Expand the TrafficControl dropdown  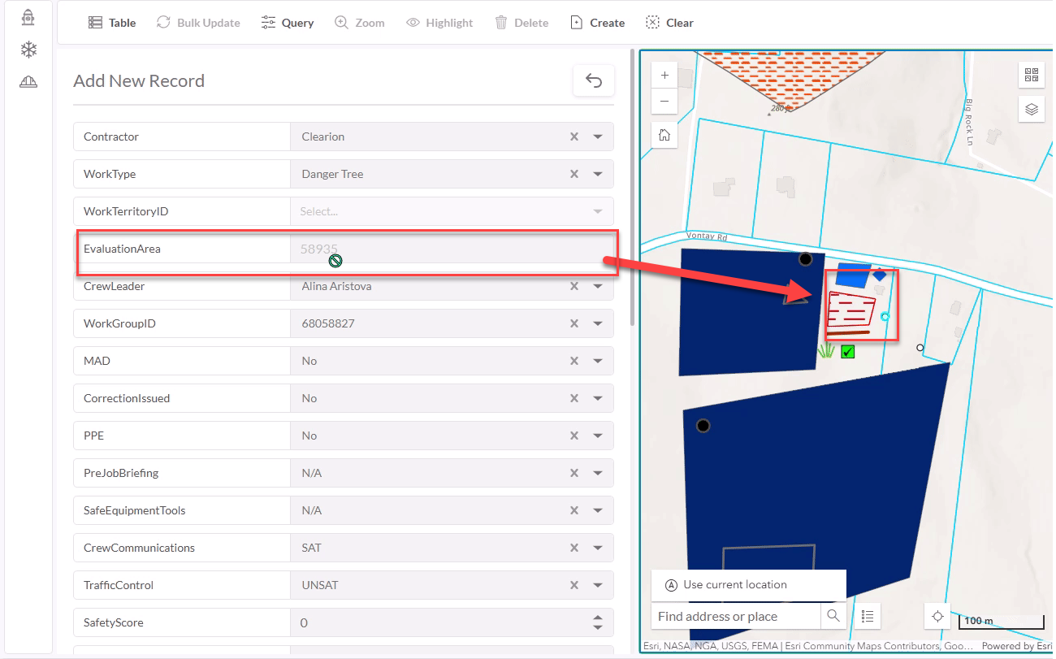point(598,585)
